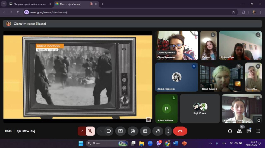
Task: Click the share screen icon
Action: pos(120,131)
